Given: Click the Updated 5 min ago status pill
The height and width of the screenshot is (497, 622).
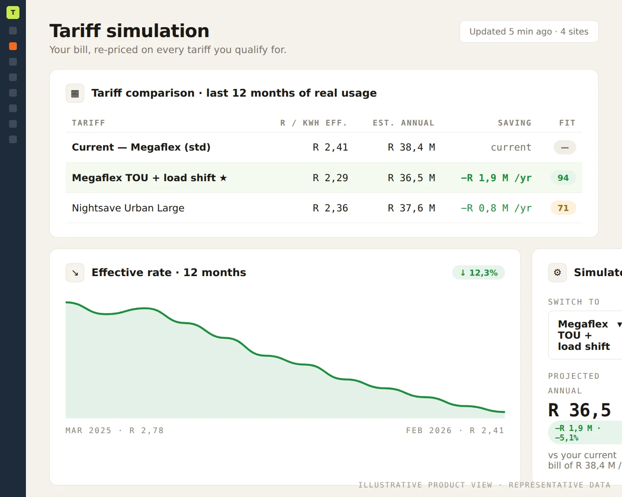Looking at the screenshot, I should tap(529, 31).
